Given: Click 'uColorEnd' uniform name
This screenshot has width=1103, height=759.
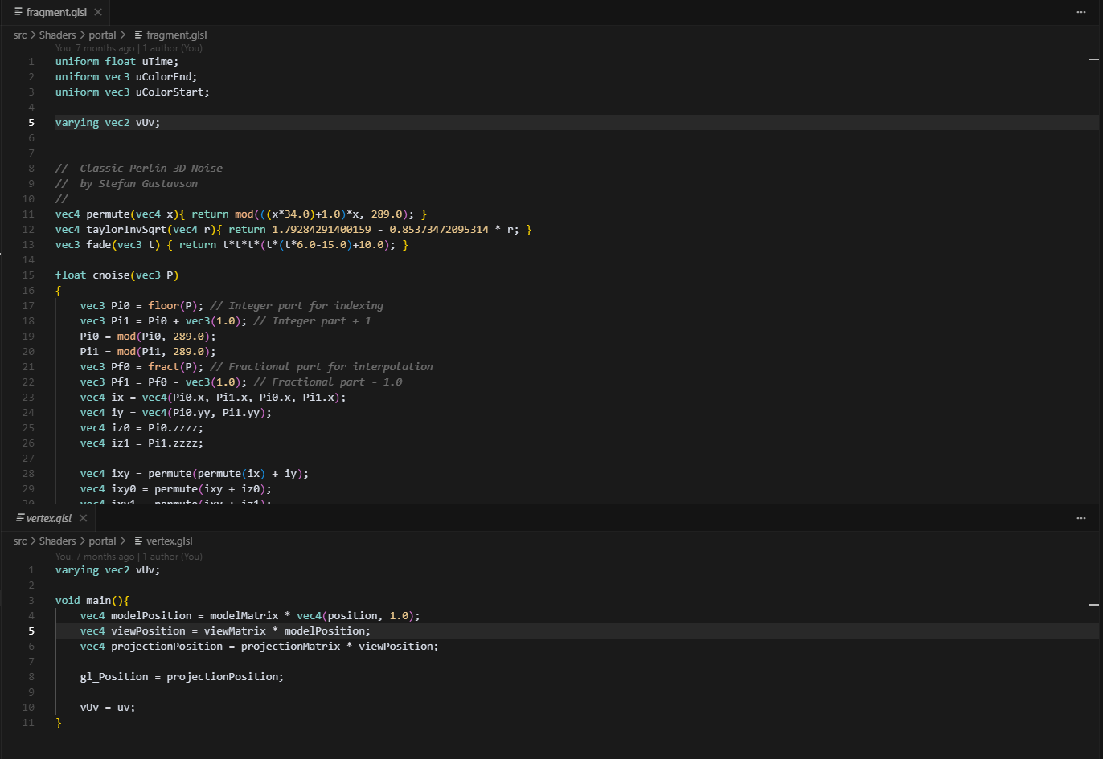Looking at the screenshot, I should pyautogui.click(x=163, y=77).
